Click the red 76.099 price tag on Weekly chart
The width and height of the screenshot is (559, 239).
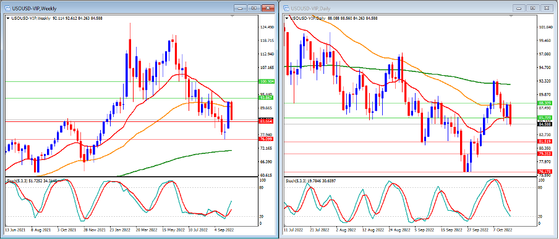[267, 139]
